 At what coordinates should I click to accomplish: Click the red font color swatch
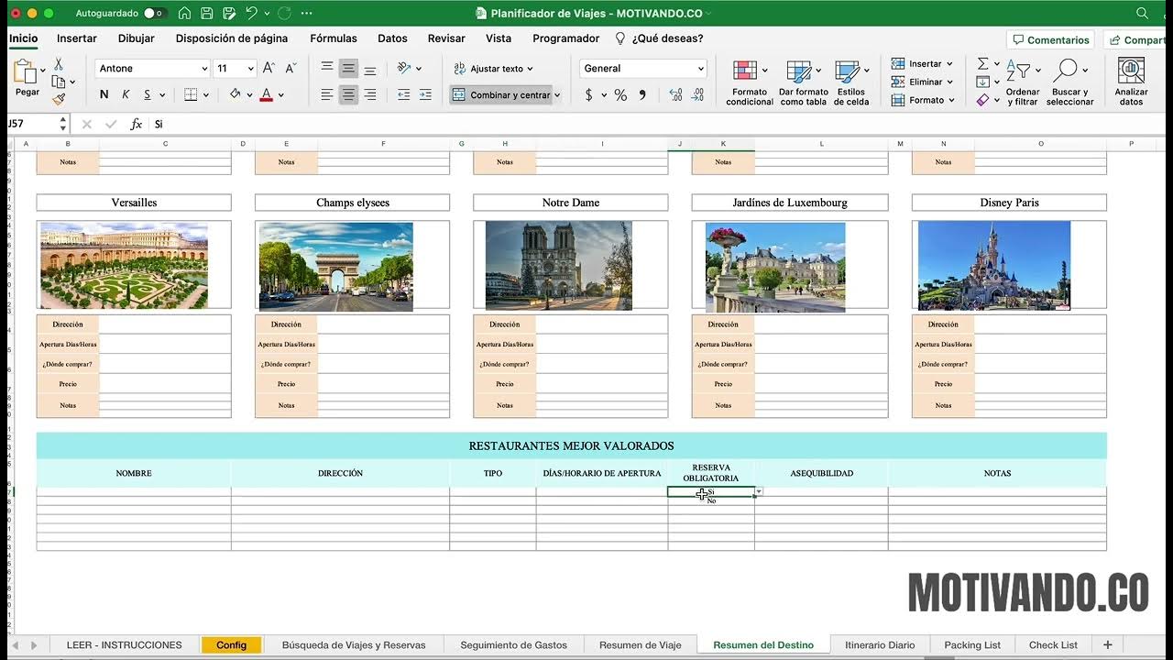coord(266,94)
